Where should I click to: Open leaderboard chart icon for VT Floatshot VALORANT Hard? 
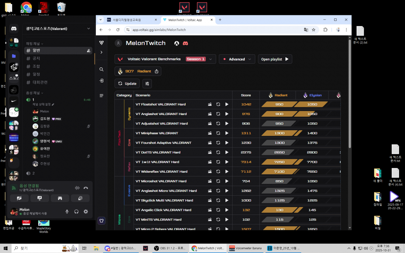click(x=210, y=105)
